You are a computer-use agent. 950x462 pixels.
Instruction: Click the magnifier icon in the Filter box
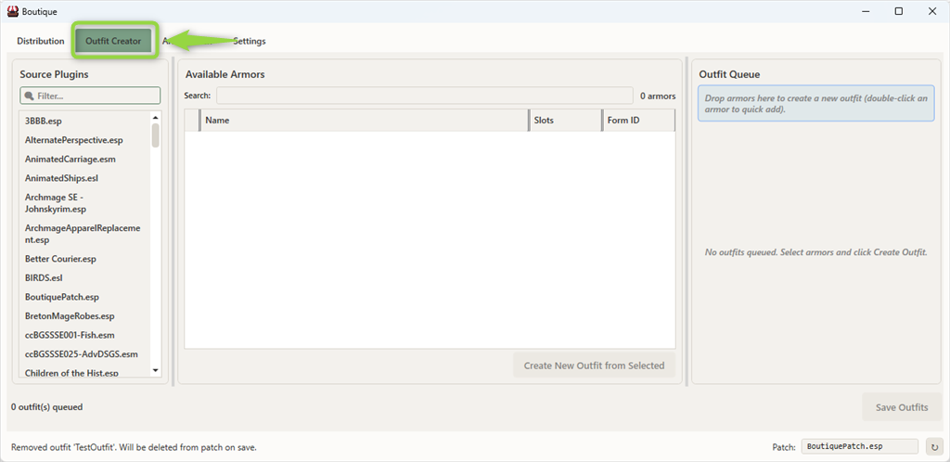[x=29, y=96]
